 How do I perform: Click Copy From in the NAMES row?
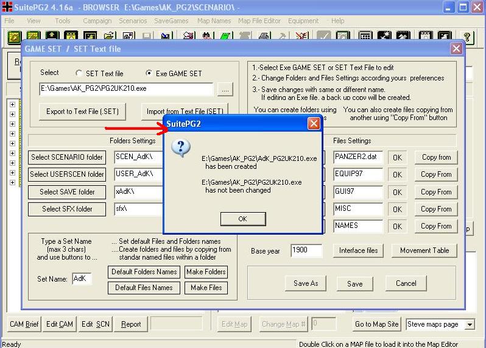pyautogui.click(x=436, y=227)
